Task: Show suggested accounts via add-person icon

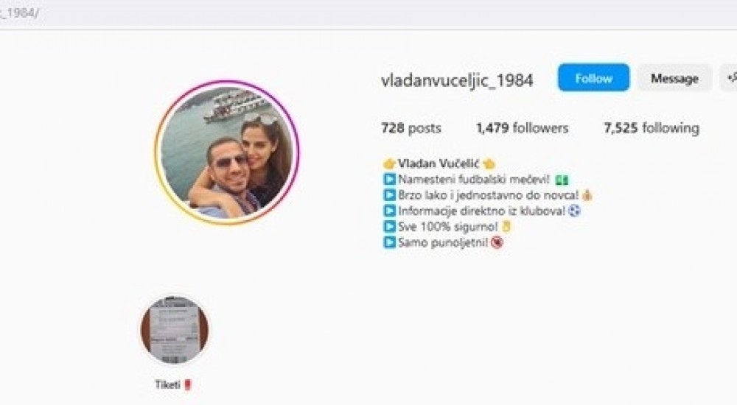Action: tap(729, 78)
